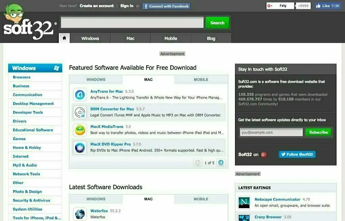
Task: Open MacX MediaTrans title link
Action: (107, 127)
